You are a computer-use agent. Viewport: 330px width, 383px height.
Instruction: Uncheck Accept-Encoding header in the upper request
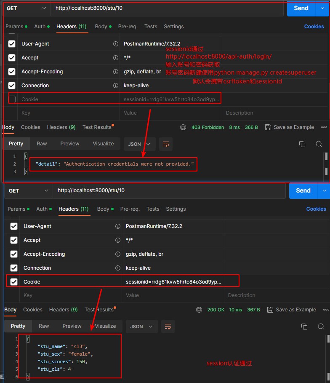coord(12,72)
